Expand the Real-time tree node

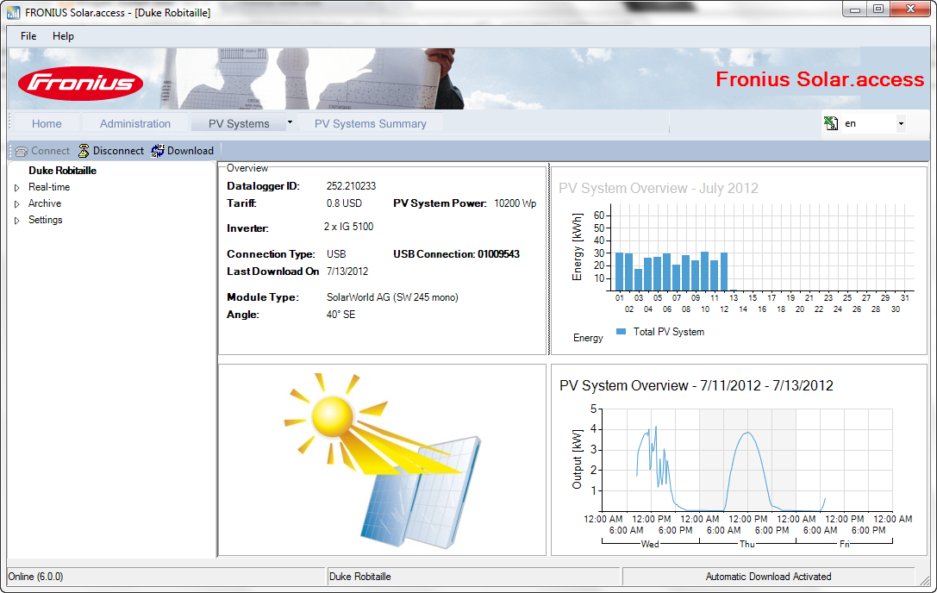coord(16,187)
